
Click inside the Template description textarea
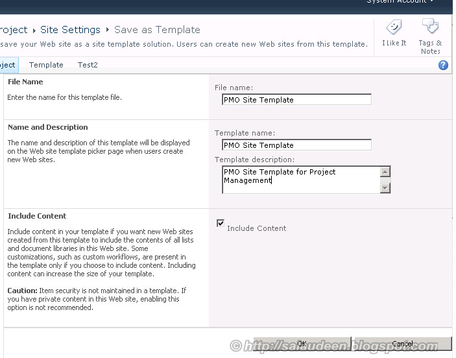coord(300,180)
